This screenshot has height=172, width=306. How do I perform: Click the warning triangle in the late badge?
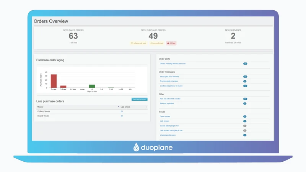tap(168, 43)
